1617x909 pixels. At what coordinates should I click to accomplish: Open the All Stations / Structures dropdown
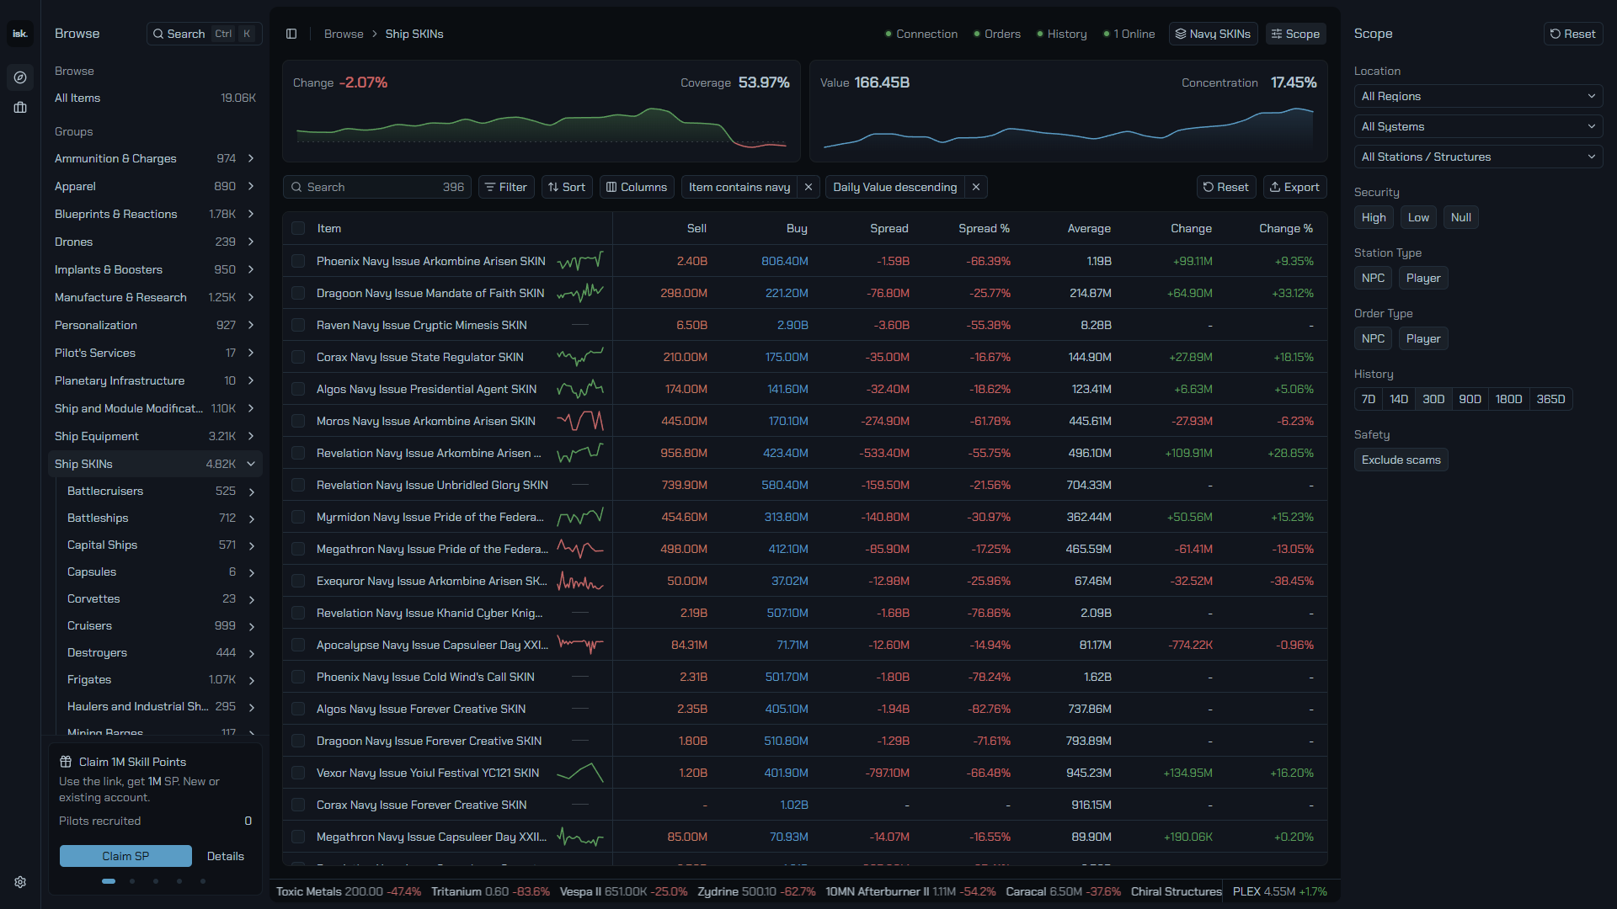coord(1478,157)
